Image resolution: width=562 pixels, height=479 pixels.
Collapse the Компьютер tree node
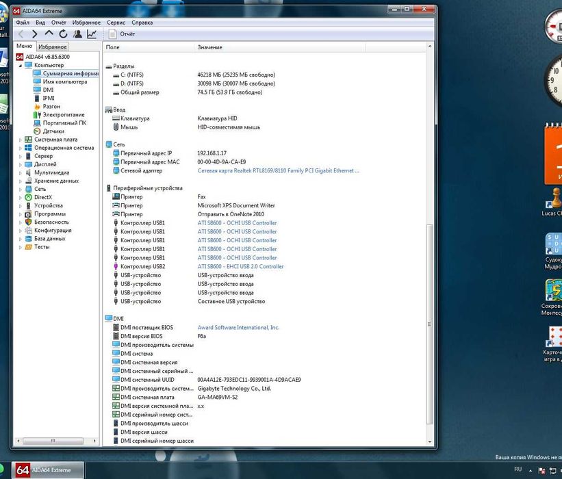coord(20,66)
